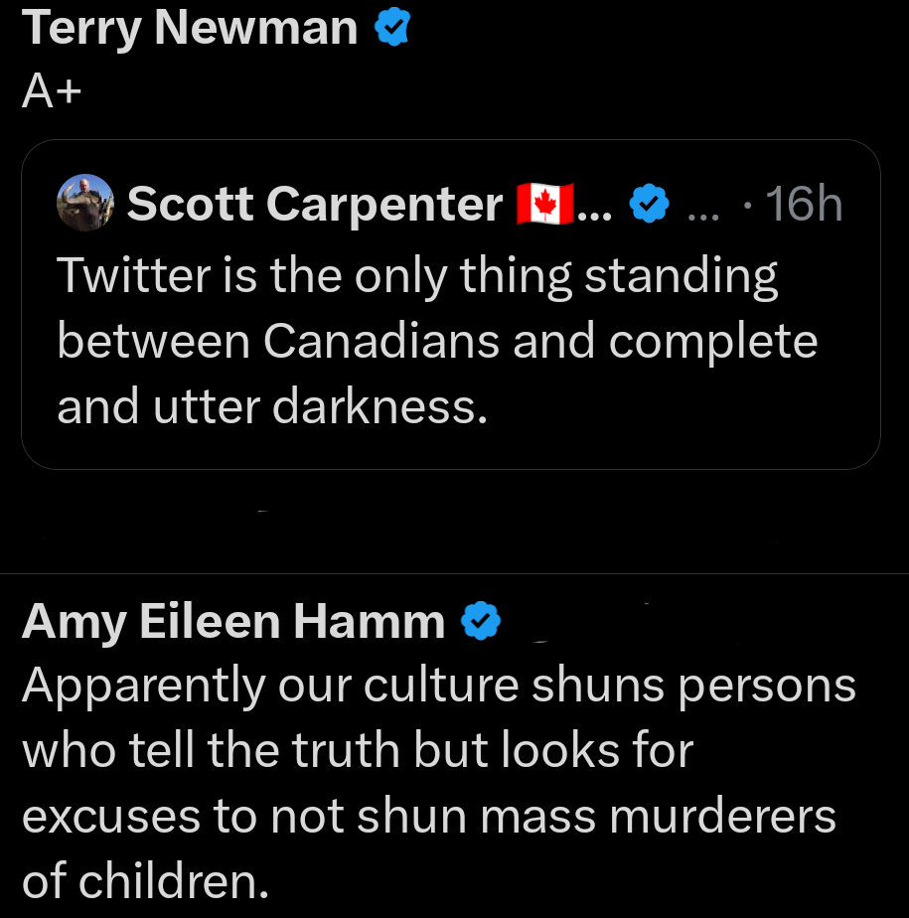Screen dimensions: 909x918
Task: Click the ellipsis after Scott Carpenter's flag
Action: click(x=594, y=209)
